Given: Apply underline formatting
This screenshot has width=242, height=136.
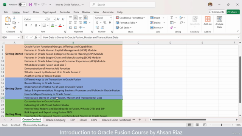Looking at the screenshot, I should pyautogui.click(x=36, y=25).
